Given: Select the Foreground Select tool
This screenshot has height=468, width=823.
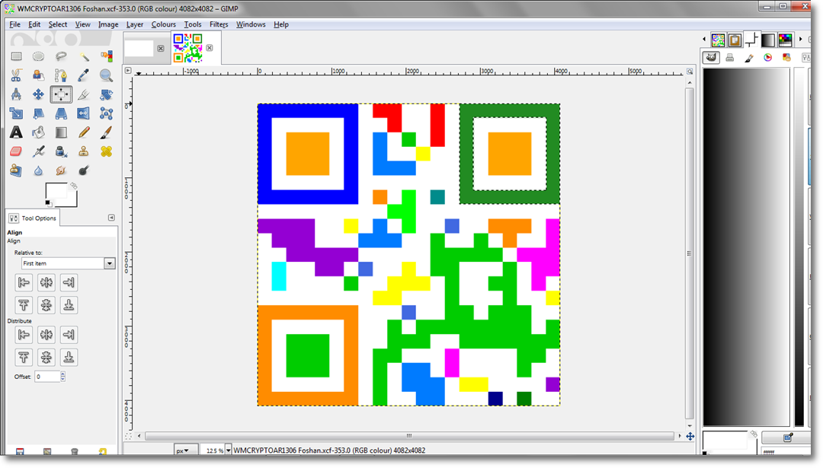Looking at the screenshot, I should [38, 75].
